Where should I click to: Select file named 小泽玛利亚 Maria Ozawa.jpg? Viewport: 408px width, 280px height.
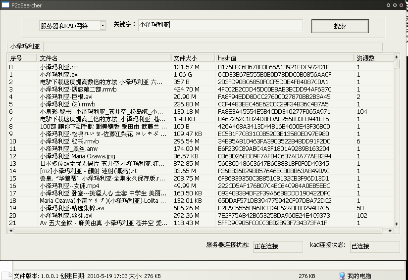[x=77, y=156]
